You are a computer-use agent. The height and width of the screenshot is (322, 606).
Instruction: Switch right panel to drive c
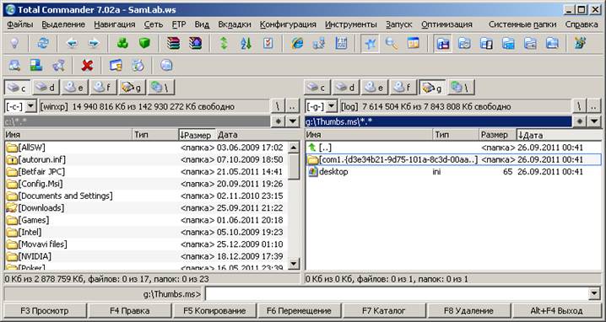pos(317,88)
